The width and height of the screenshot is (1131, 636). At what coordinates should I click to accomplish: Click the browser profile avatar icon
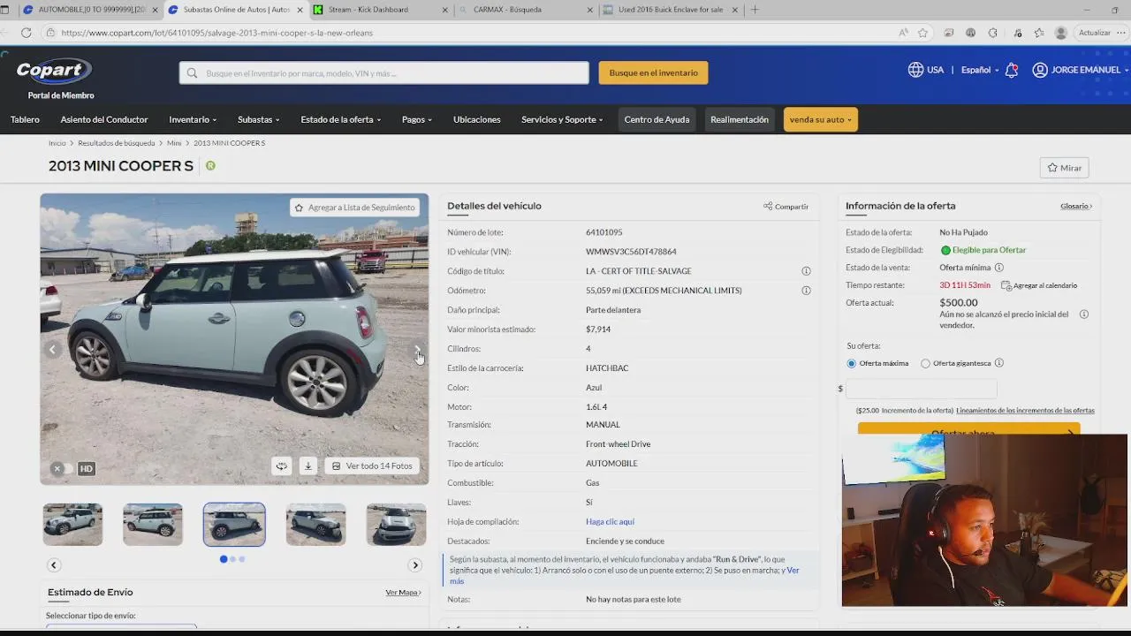click(1061, 33)
